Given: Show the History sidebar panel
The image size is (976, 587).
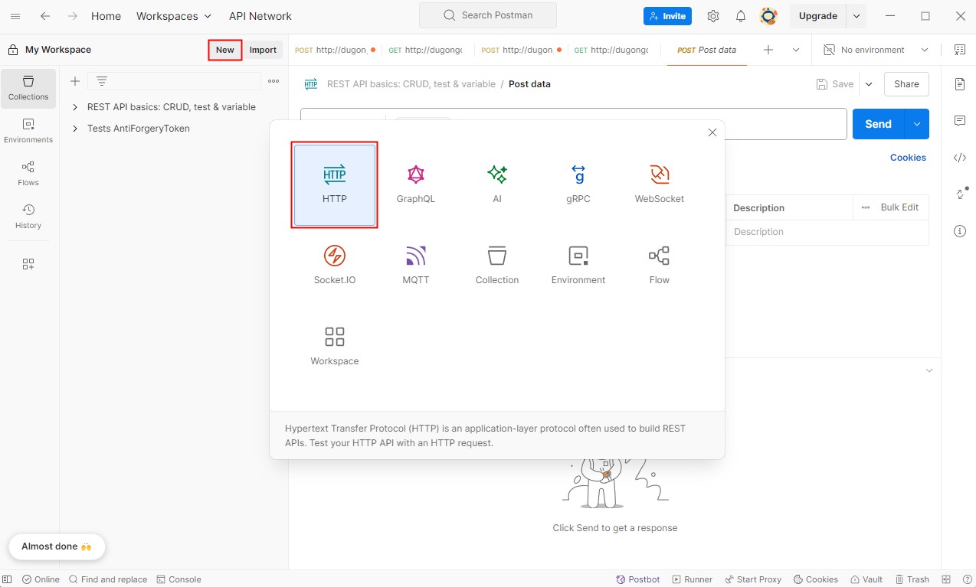Looking at the screenshot, I should click(28, 217).
